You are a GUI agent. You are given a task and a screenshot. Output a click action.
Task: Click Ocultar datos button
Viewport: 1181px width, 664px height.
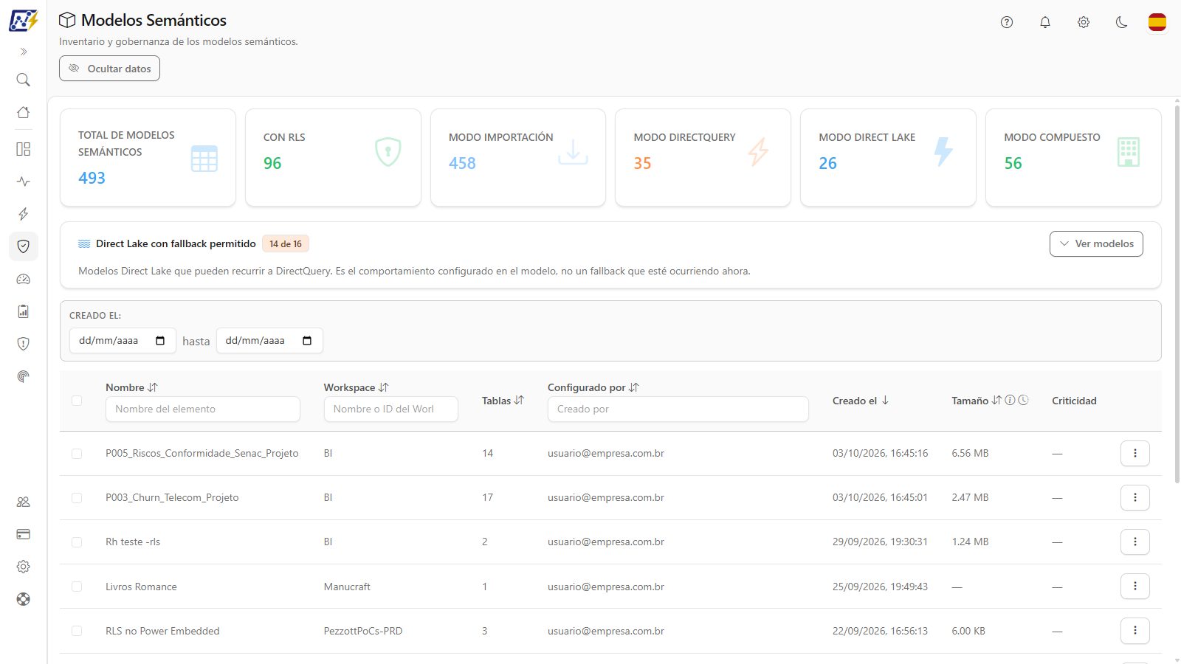pyautogui.click(x=109, y=69)
